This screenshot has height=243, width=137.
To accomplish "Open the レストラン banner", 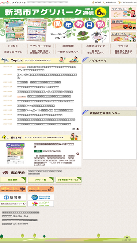I will click(x=123, y=37).
